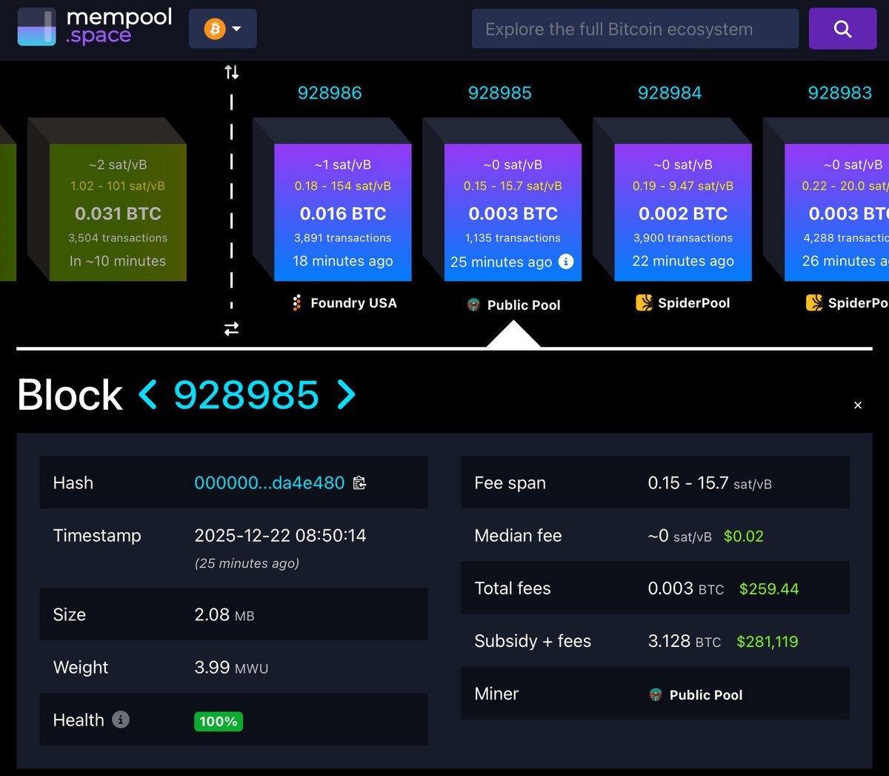Open block height 928985 link above cube

click(500, 93)
